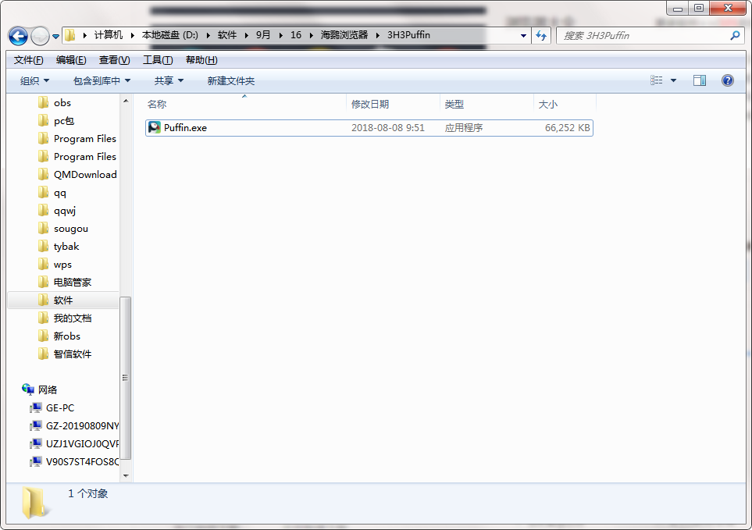Sort by 修改日期 column header
Image resolution: width=752 pixels, height=530 pixels.
point(393,104)
